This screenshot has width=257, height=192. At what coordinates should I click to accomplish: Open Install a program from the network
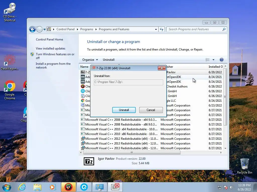pos(53,65)
